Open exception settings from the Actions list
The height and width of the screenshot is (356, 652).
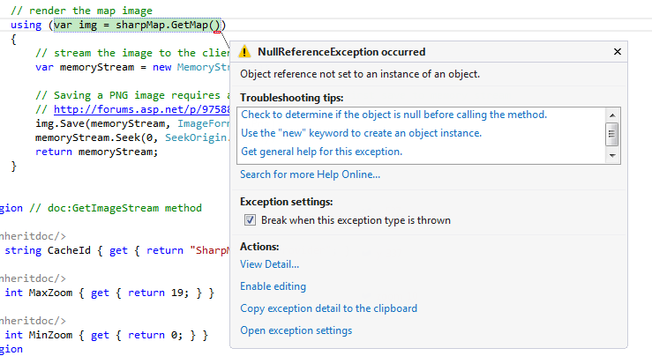296,330
